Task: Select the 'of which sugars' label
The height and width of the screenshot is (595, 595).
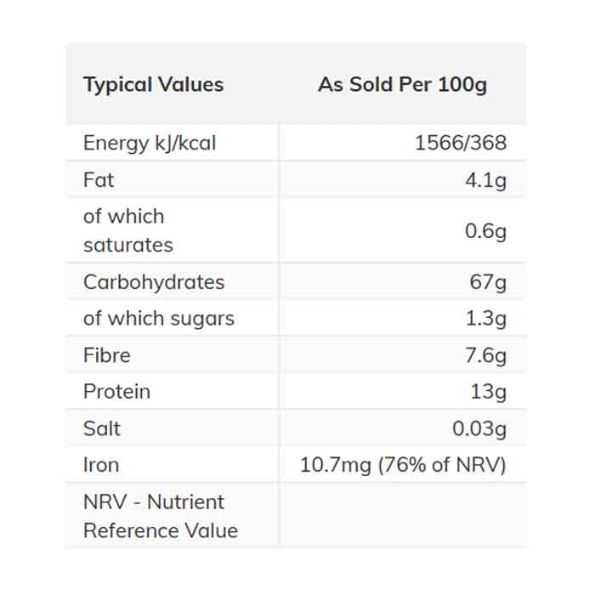Action: click(159, 319)
